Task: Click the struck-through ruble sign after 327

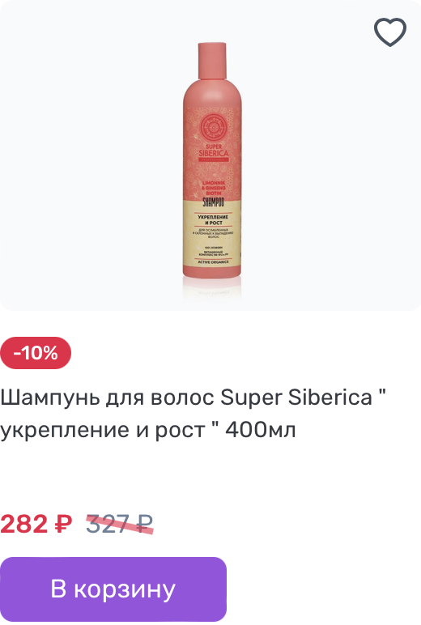Action: point(144,524)
